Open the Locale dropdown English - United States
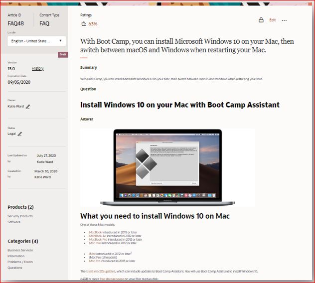Screen dimensions: 315x283 pos(36,41)
